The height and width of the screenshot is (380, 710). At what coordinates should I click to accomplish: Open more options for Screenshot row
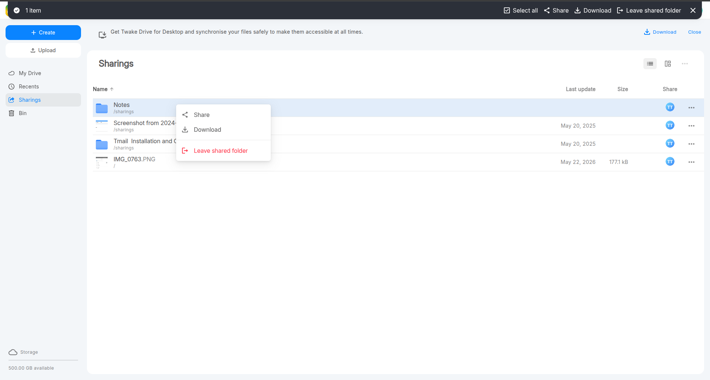tap(692, 126)
